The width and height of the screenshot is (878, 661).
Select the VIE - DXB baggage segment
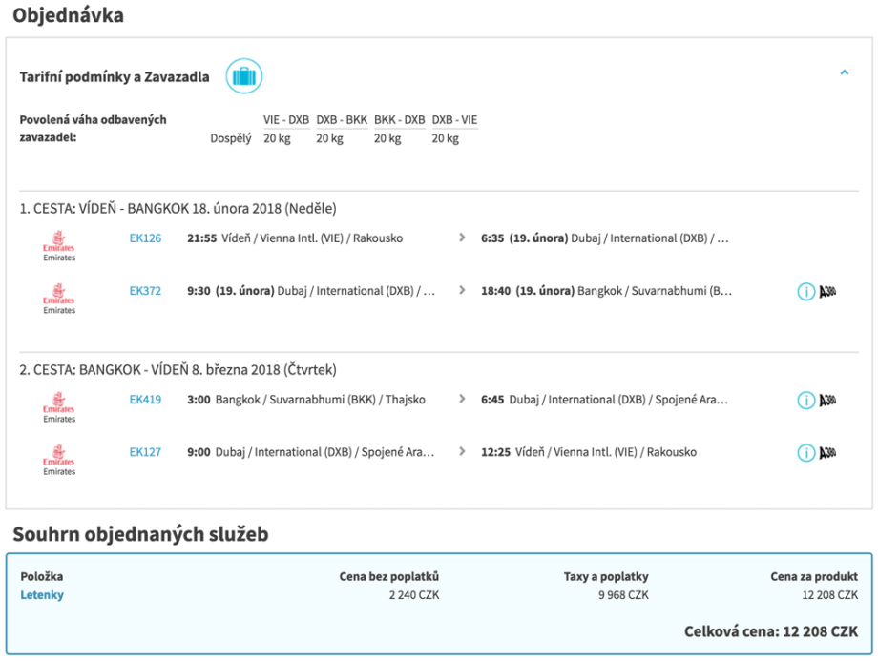click(286, 120)
